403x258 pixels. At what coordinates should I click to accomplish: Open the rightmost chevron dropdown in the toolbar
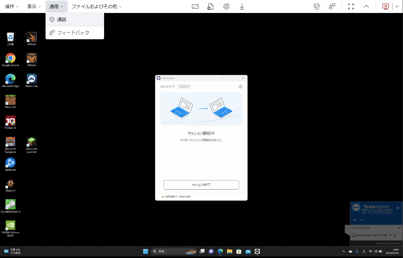[397, 6]
